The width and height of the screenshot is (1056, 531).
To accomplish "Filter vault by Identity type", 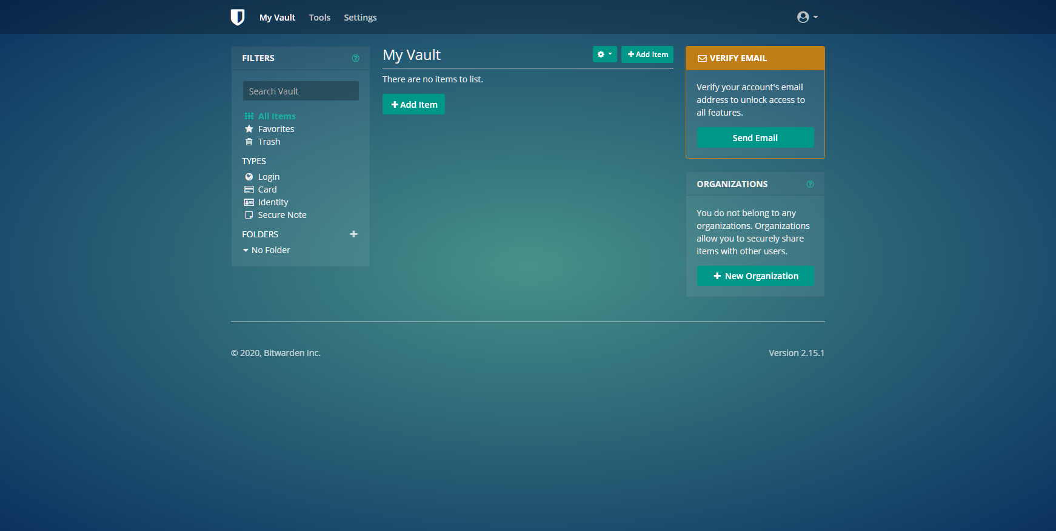I will pos(273,202).
